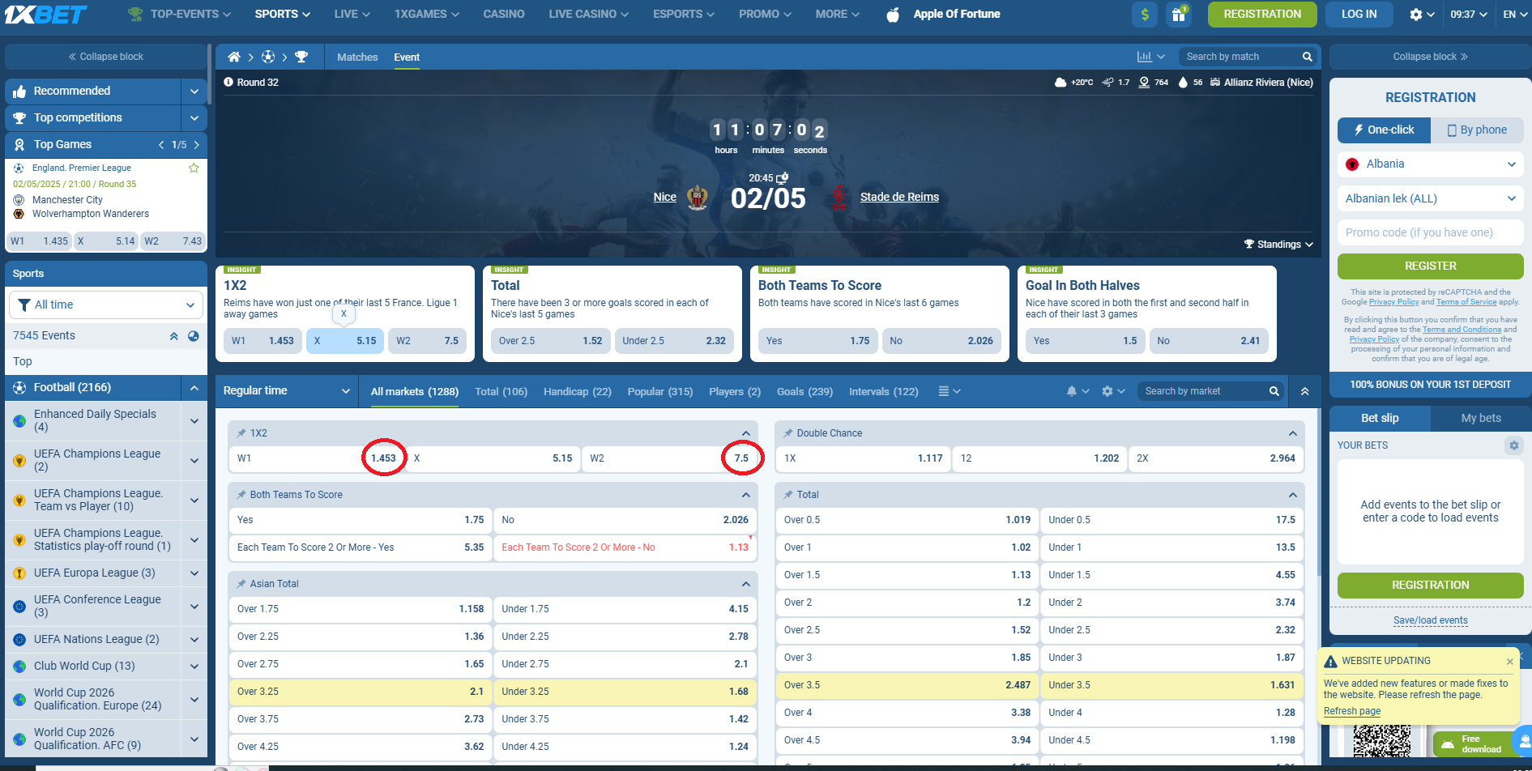
Task: Click the Search by market magnifier
Action: coord(1274,391)
